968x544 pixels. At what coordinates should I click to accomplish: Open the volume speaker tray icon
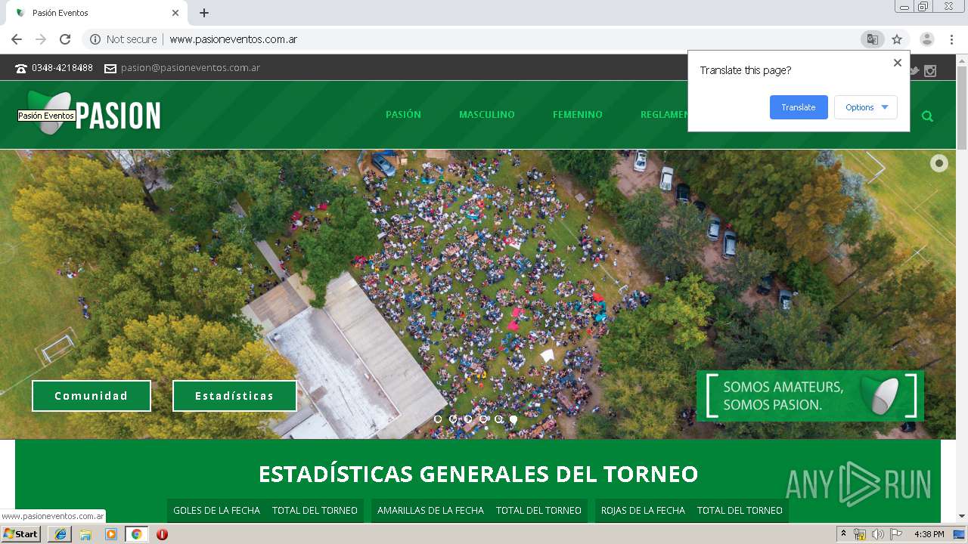[x=878, y=534]
